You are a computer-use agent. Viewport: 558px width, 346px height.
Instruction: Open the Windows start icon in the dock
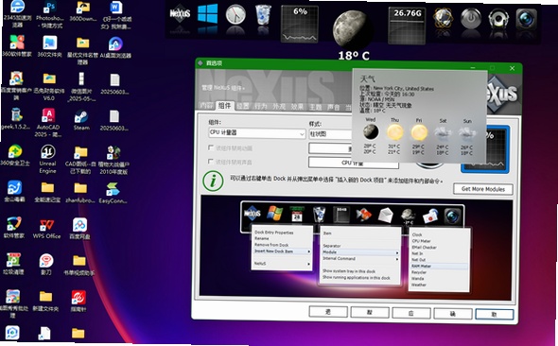pos(208,14)
